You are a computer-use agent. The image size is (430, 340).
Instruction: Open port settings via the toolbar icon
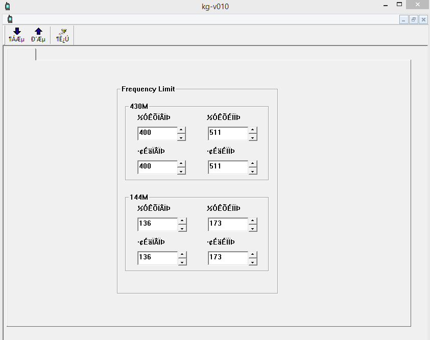point(62,35)
